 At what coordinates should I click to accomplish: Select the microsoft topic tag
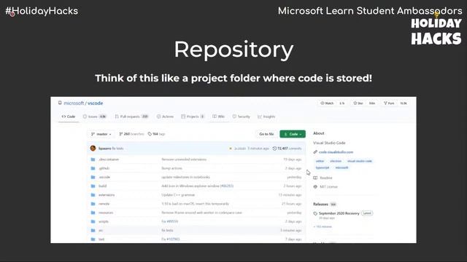click(x=341, y=167)
